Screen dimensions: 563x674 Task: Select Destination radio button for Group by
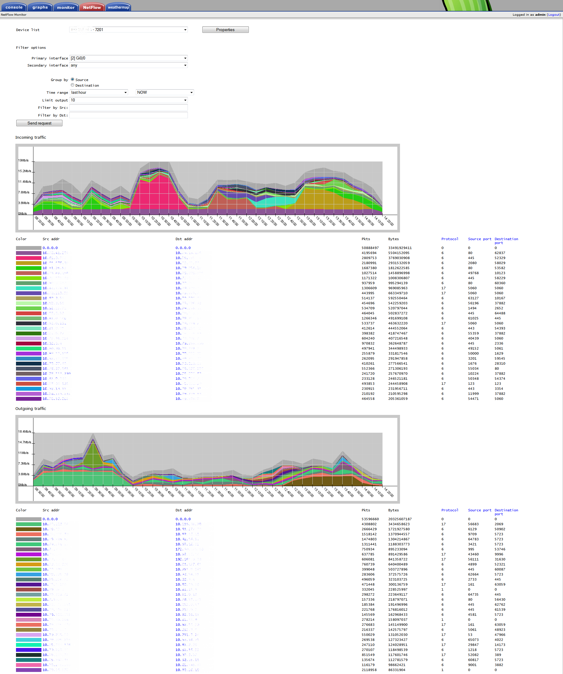(x=72, y=85)
